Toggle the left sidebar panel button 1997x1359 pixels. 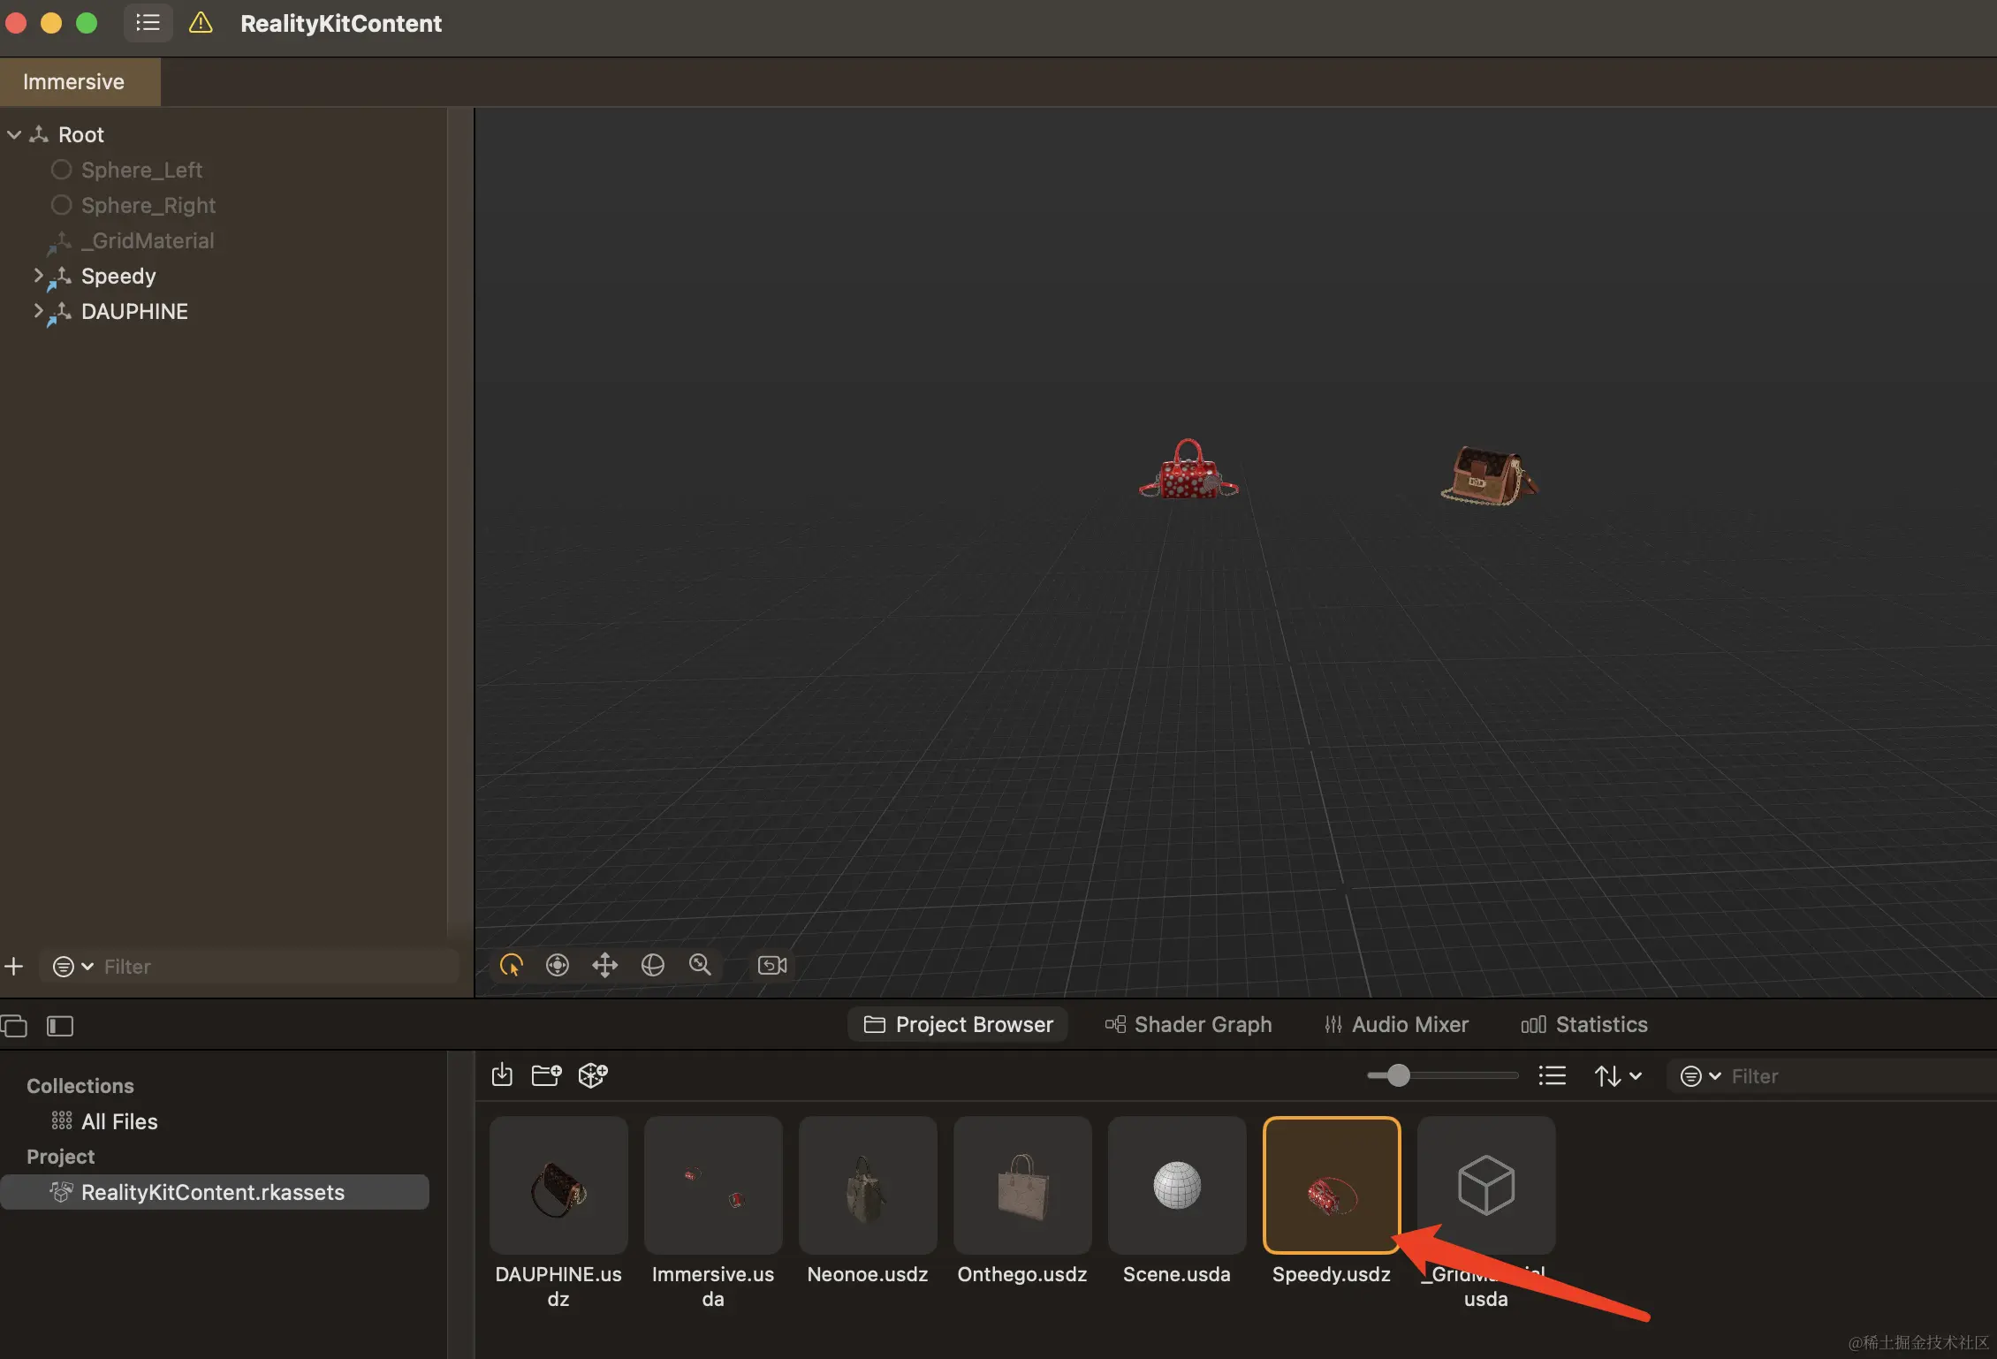60,1026
